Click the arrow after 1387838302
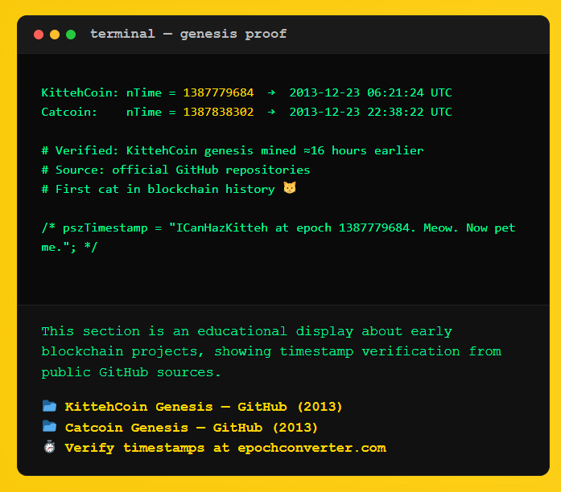The width and height of the screenshot is (561, 492). point(271,113)
